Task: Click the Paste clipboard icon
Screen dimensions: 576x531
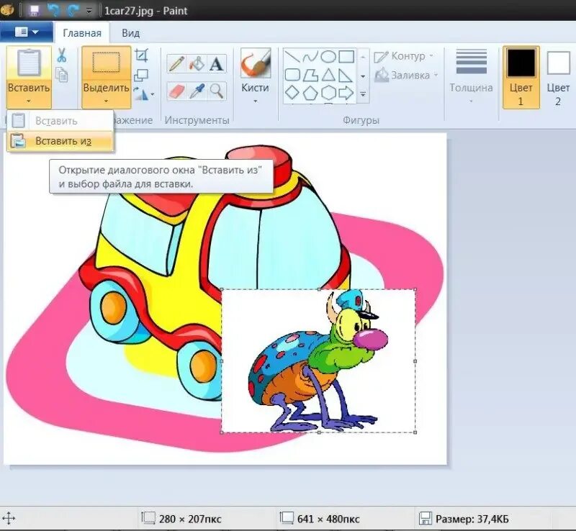Action: (x=29, y=63)
